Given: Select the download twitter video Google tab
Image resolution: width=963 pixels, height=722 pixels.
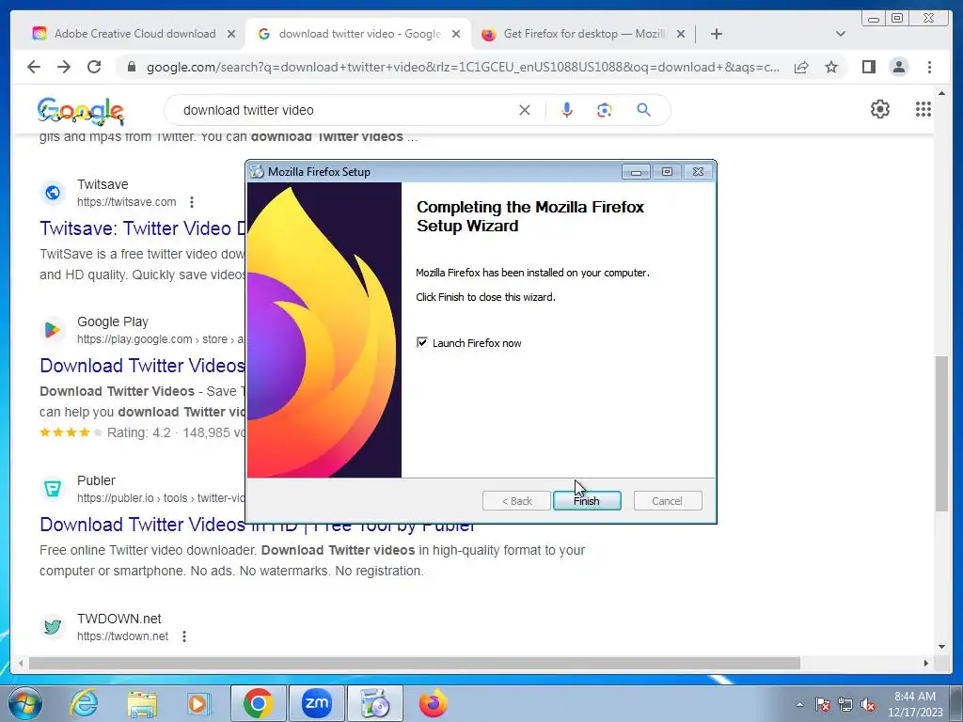Looking at the screenshot, I should pyautogui.click(x=360, y=34).
